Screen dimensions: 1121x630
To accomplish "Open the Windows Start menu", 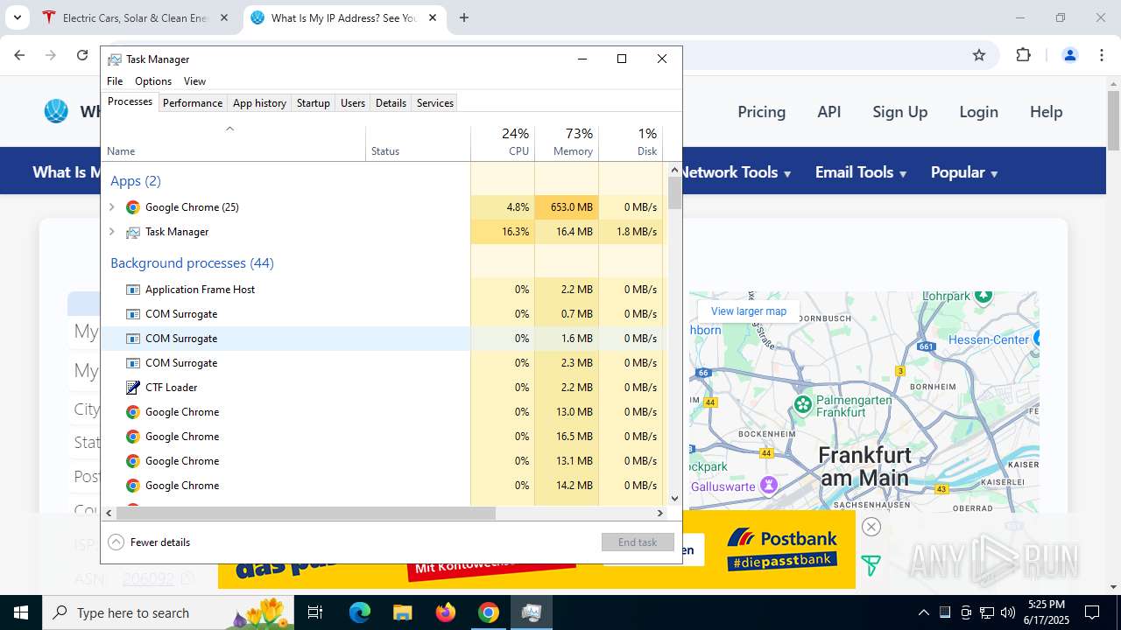I will (x=21, y=612).
